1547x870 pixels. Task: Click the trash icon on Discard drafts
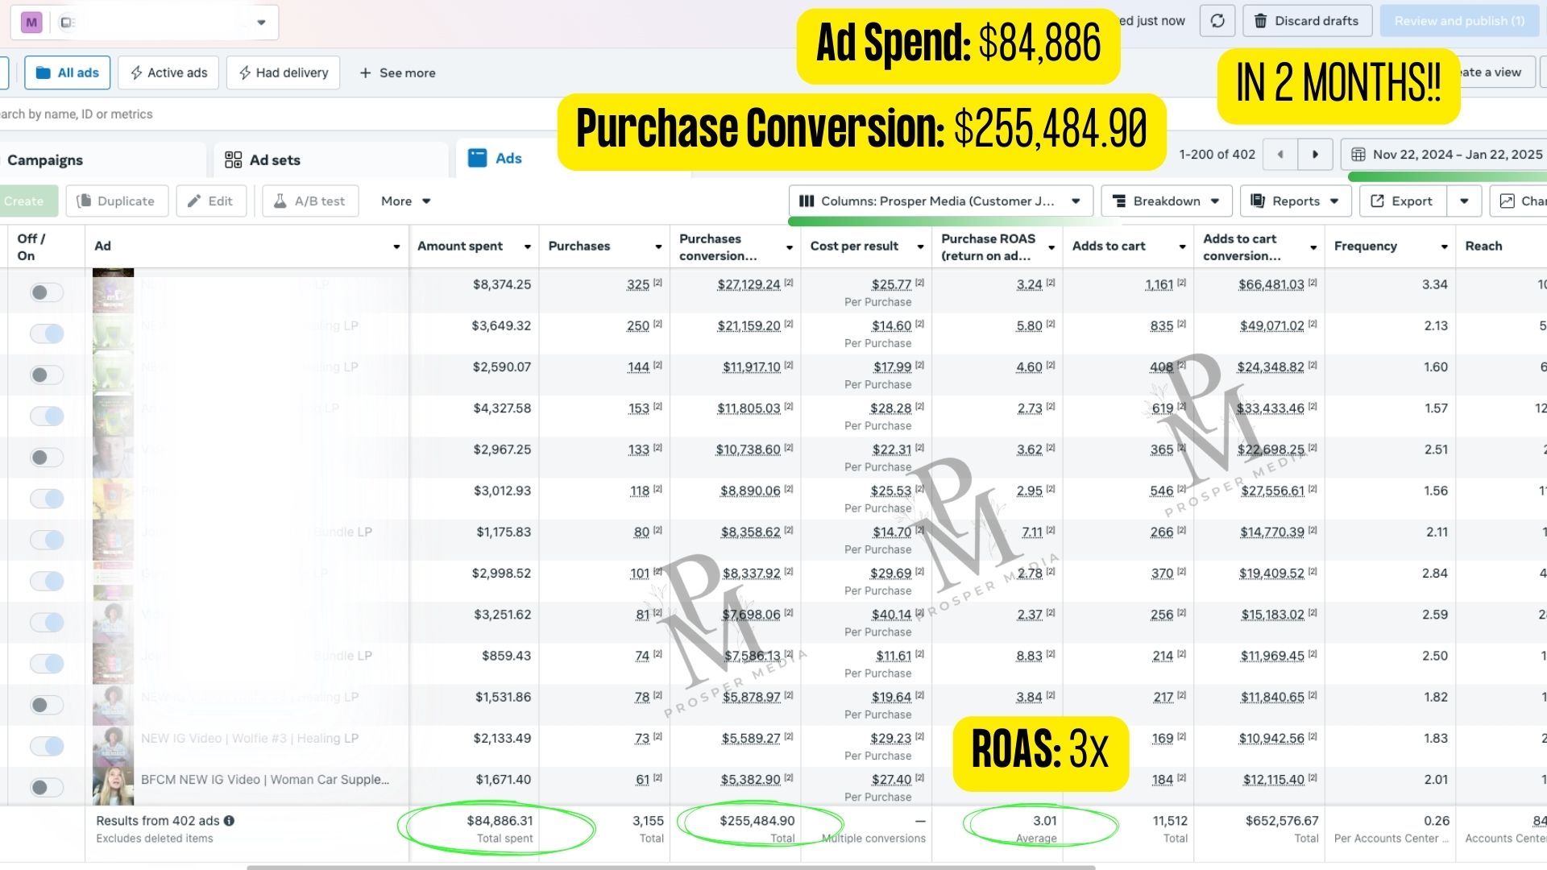tap(1261, 21)
